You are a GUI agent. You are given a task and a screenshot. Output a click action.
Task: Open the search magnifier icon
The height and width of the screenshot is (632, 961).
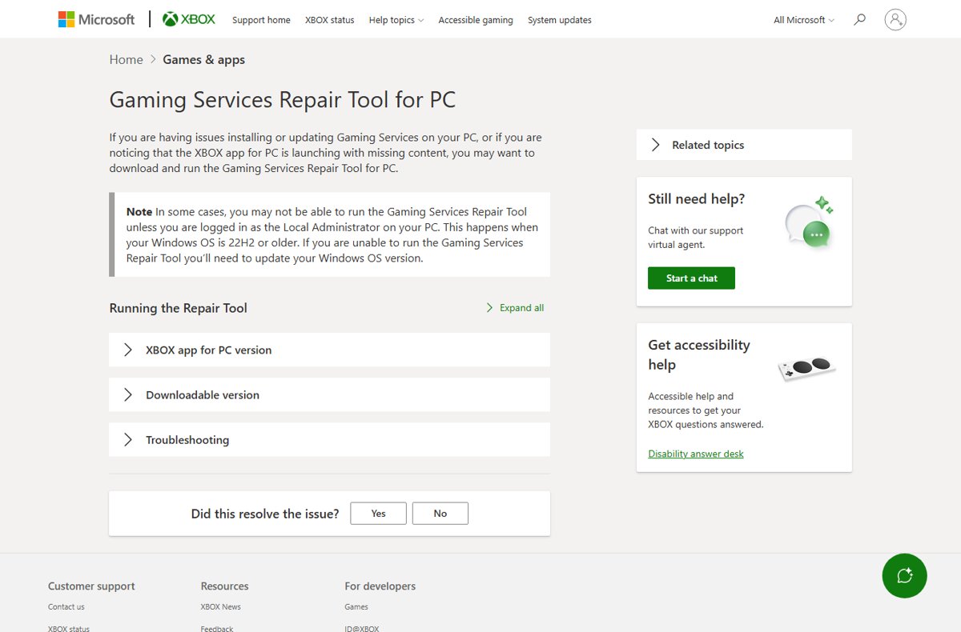[x=859, y=19]
